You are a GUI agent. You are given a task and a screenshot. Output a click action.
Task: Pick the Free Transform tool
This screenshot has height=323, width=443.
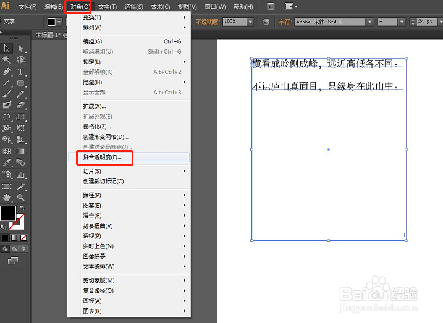point(20,128)
